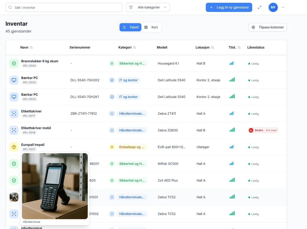Click the Sikkerhet og H... badge for Housegard
This screenshot has width=307, height=229.
pyautogui.click(x=132, y=63)
